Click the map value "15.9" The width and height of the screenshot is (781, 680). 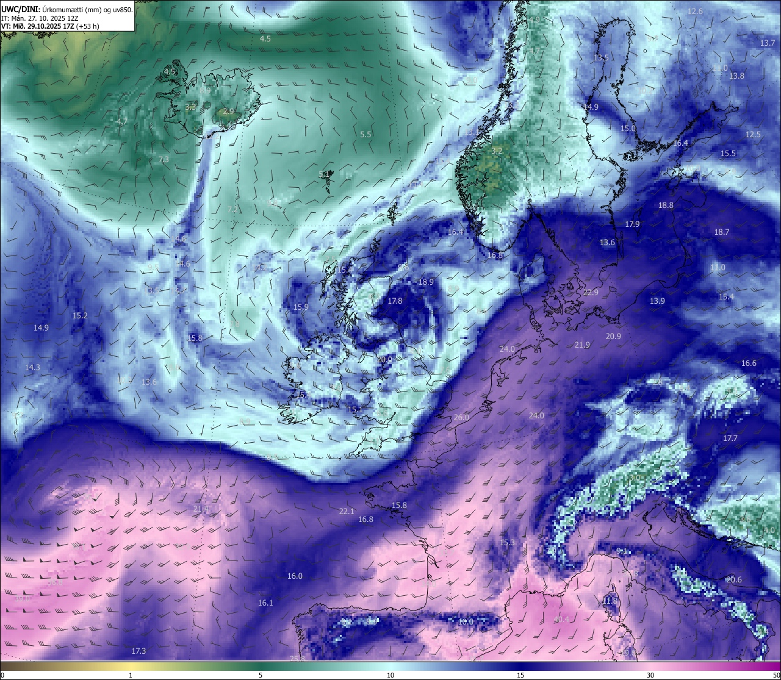pyautogui.click(x=301, y=307)
